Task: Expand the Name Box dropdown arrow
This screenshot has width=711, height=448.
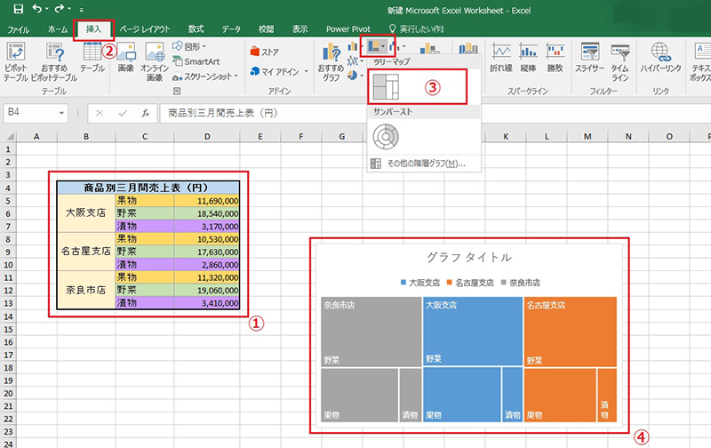Action: point(61,113)
